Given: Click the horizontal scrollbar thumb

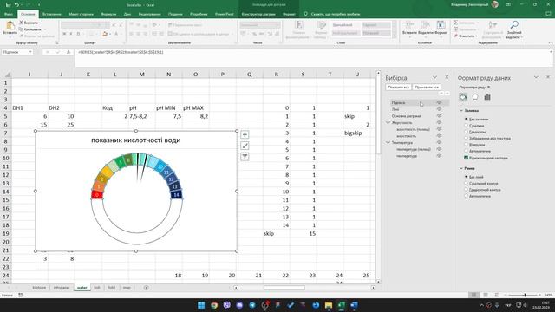Looking at the screenshot, I should (284, 288).
